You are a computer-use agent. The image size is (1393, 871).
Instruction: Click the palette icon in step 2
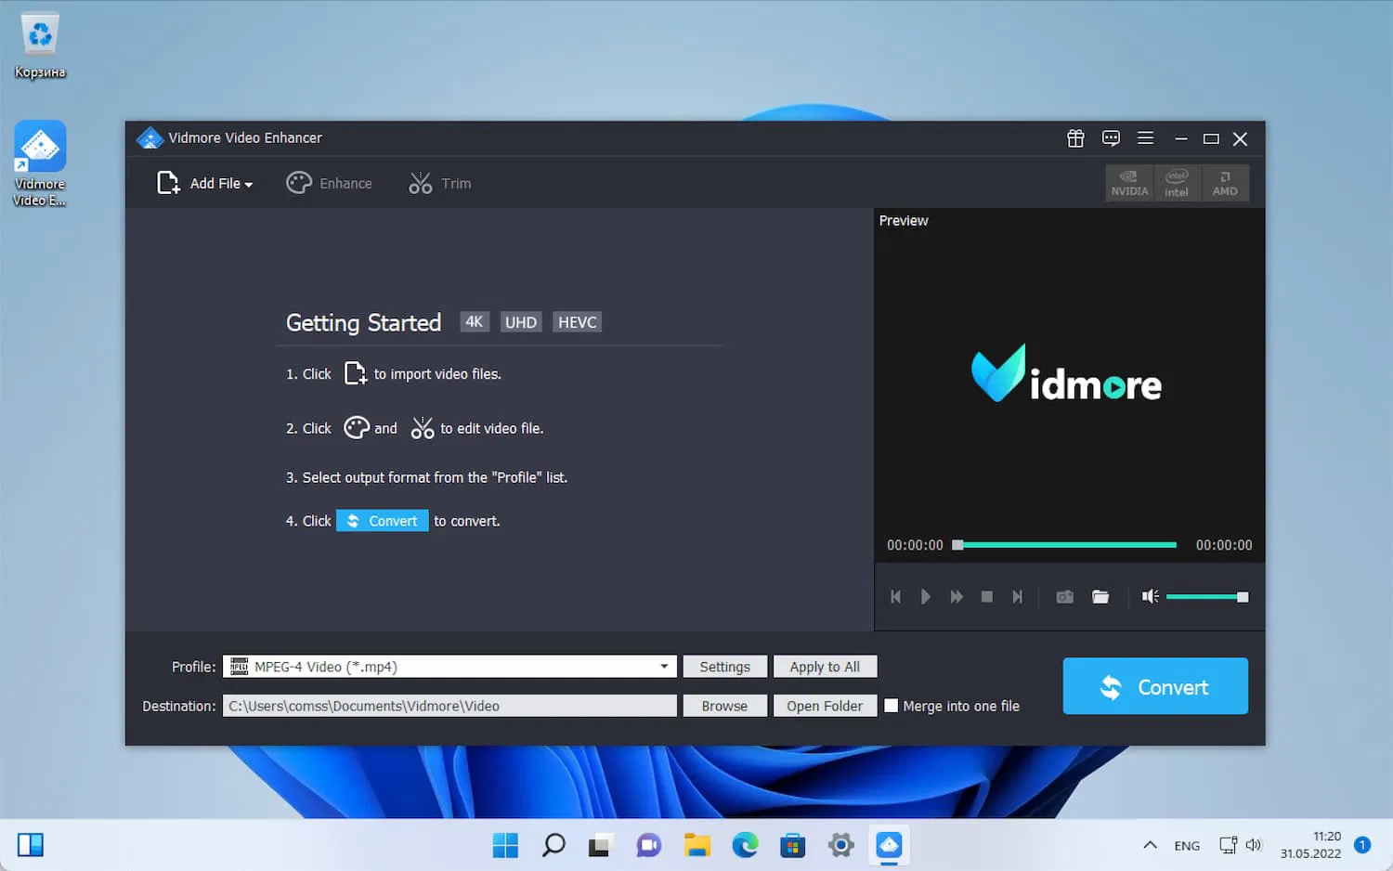(357, 428)
